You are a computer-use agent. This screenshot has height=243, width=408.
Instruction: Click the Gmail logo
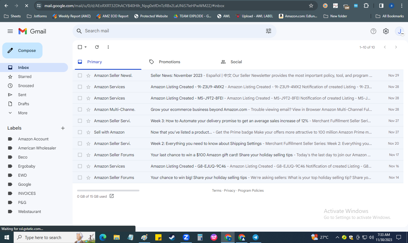point(32,31)
